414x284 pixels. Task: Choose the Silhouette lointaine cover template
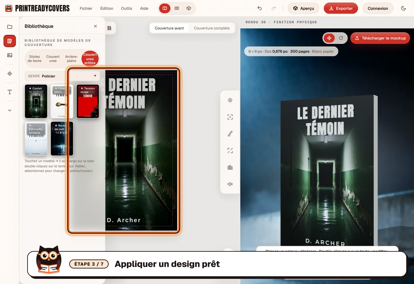click(36, 139)
